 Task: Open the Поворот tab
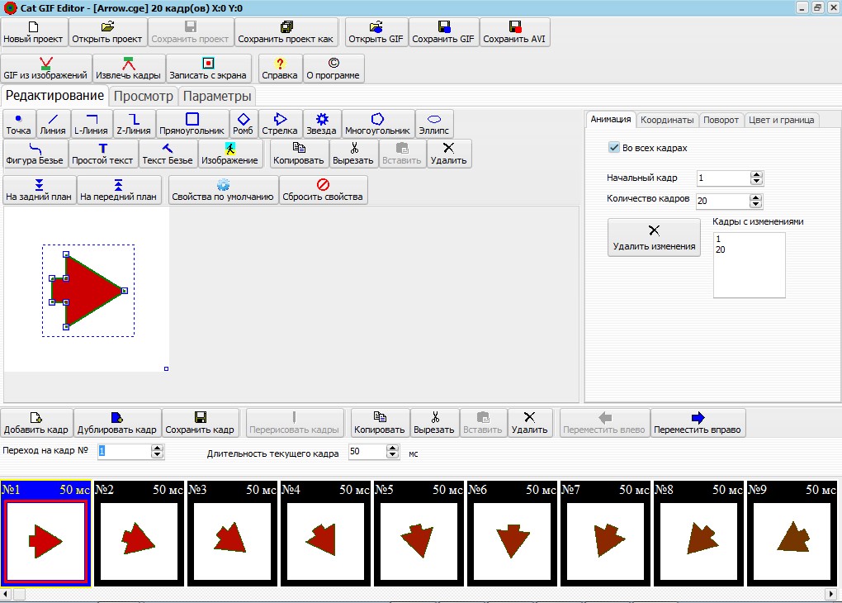[x=721, y=120]
